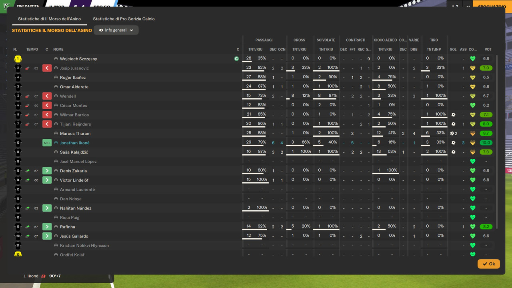Click red substitution-off icon for Wendell
512x288 pixels.
[47, 96]
